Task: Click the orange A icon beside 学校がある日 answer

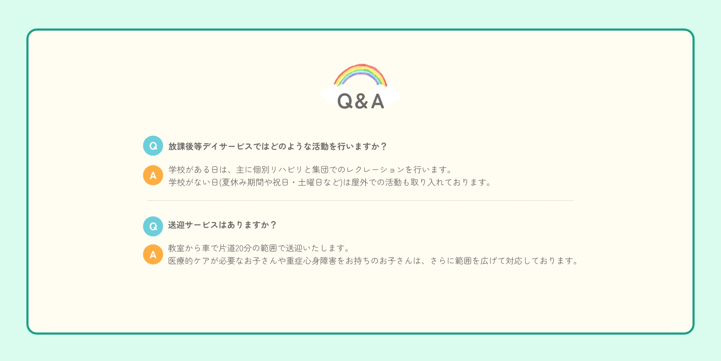Action: coord(153,175)
